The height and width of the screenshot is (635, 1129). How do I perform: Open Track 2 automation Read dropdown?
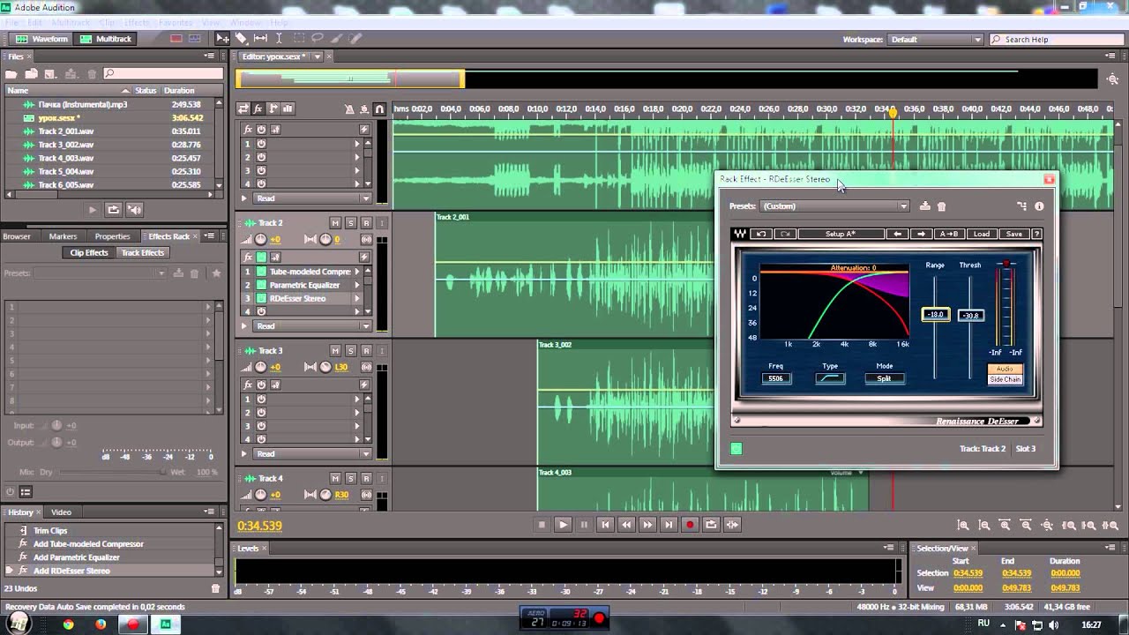point(312,325)
